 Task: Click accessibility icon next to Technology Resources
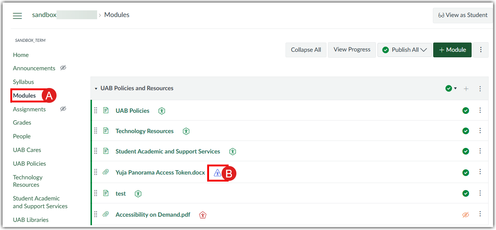point(186,131)
